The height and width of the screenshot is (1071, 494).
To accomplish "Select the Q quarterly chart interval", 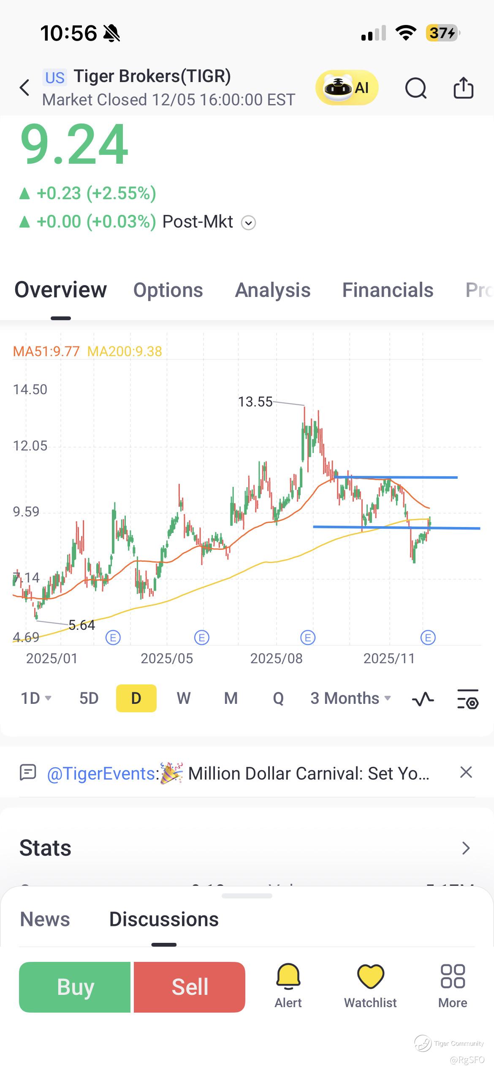I will 278,698.
